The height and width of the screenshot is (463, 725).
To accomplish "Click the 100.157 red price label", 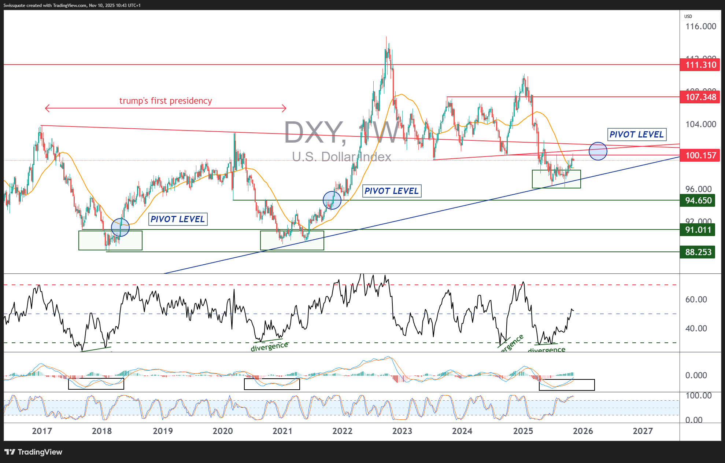I will [x=700, y=155].
